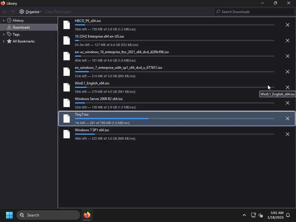Click the file icon of en-us_windows_10_enterprise_ltsc_2021

click(x=66, y=56)
